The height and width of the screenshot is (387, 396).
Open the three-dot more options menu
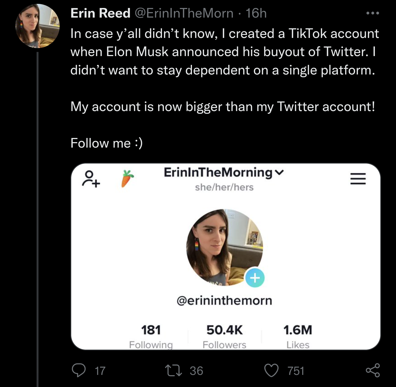[x=373, y=13]
